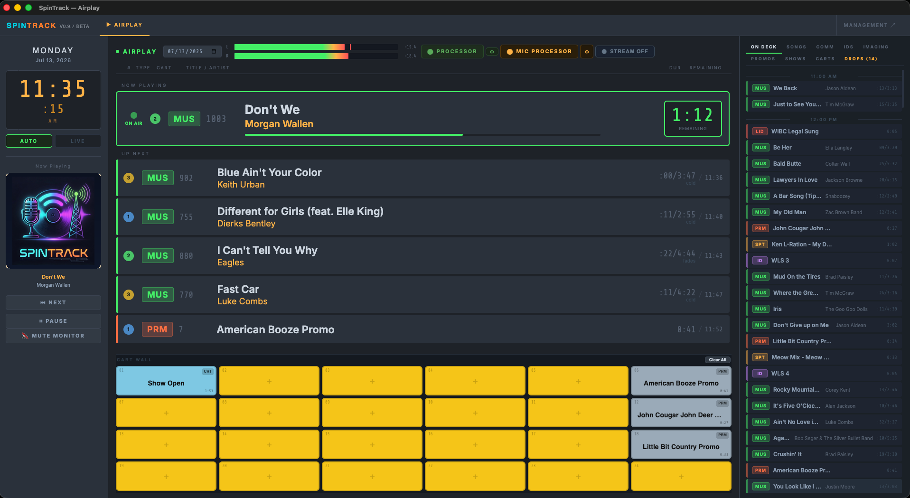Viewport: 910px width, 498px height.
Task: Click the ID tag on WLS 4
Action: [760, 374]
